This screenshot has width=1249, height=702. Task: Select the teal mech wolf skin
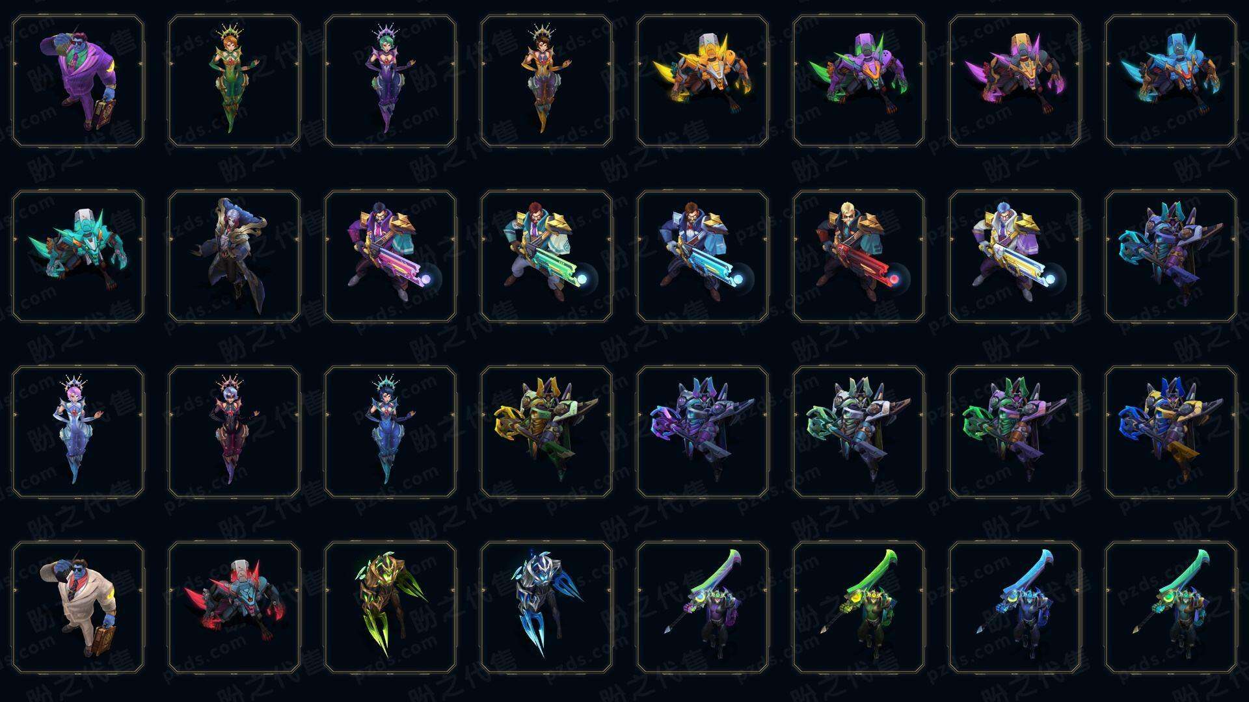77,257
